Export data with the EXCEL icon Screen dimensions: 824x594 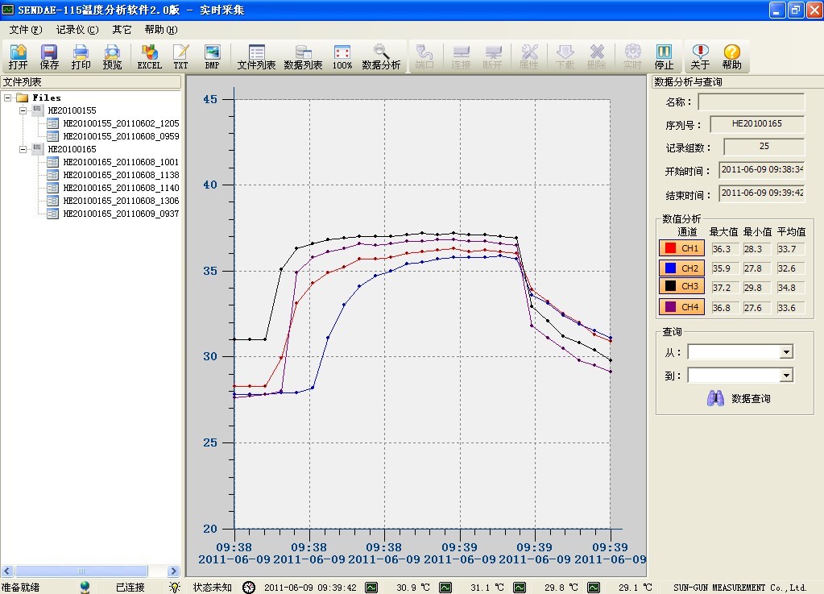pos(149,56)
